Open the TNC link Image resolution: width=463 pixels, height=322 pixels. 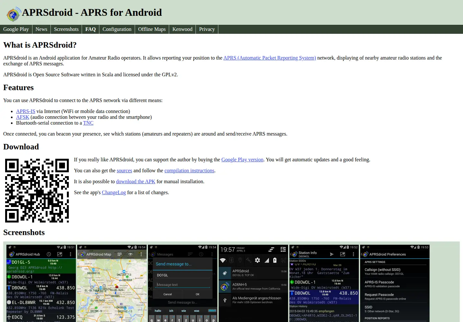tap(88, 123)
